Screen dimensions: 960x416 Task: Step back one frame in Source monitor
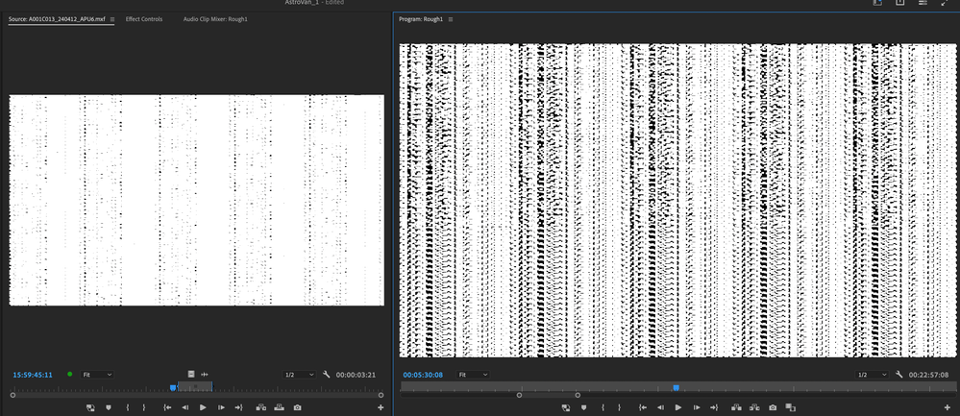click(185, 407)
